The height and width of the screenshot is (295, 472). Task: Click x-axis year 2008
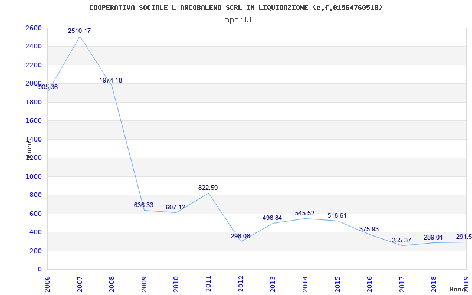pyautogui.click(x=112, y=284)
